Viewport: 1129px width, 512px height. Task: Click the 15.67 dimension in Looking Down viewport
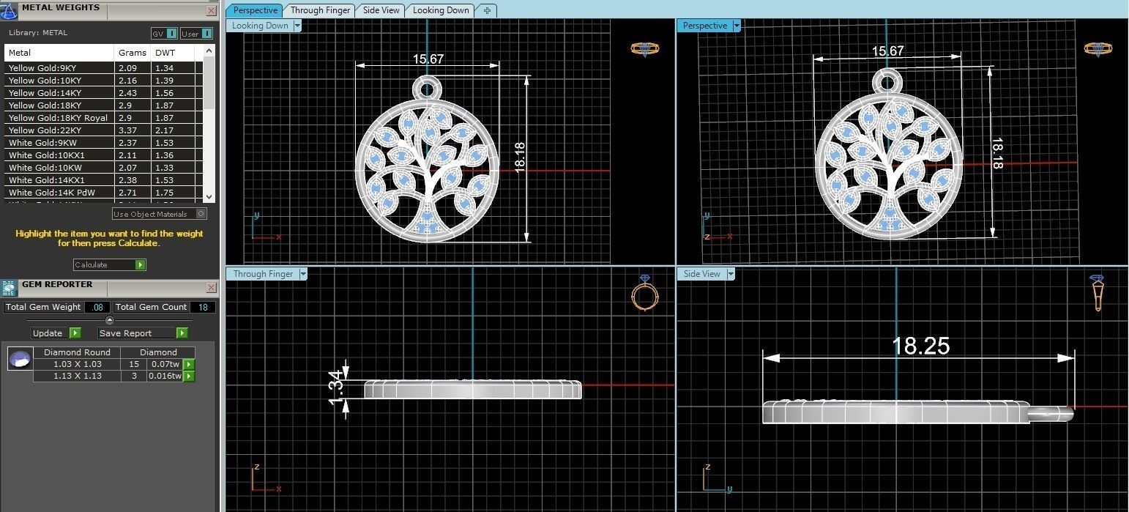coord(428,59)
